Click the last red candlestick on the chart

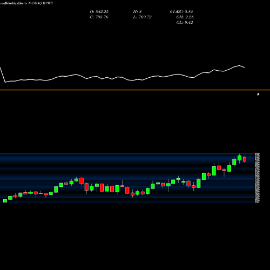[245, 159]
